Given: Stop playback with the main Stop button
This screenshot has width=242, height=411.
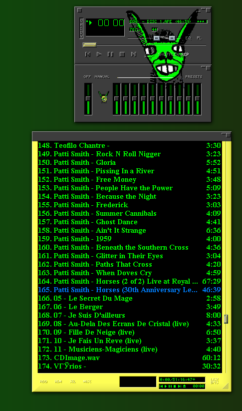Looking at the screenshot, I should [122, 54].
